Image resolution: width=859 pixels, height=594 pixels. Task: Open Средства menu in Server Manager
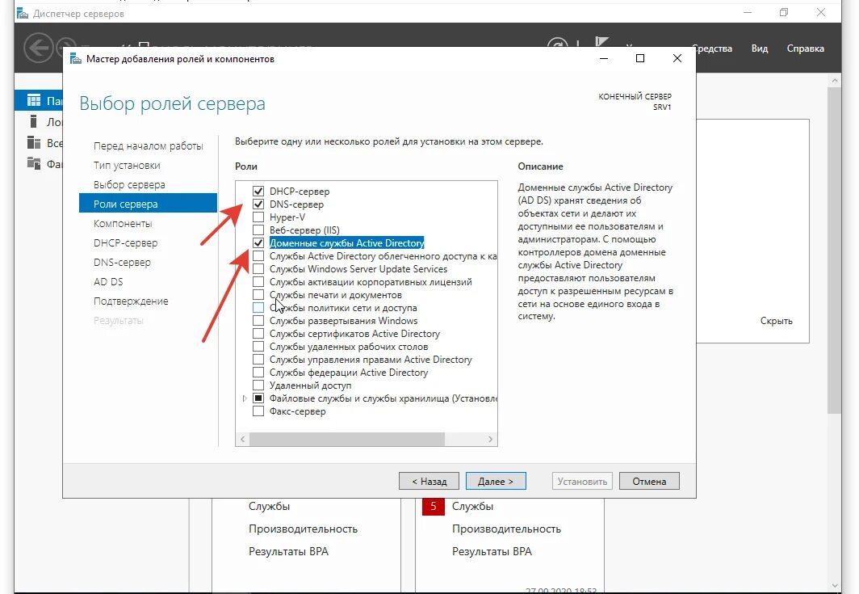click(714, 48)
